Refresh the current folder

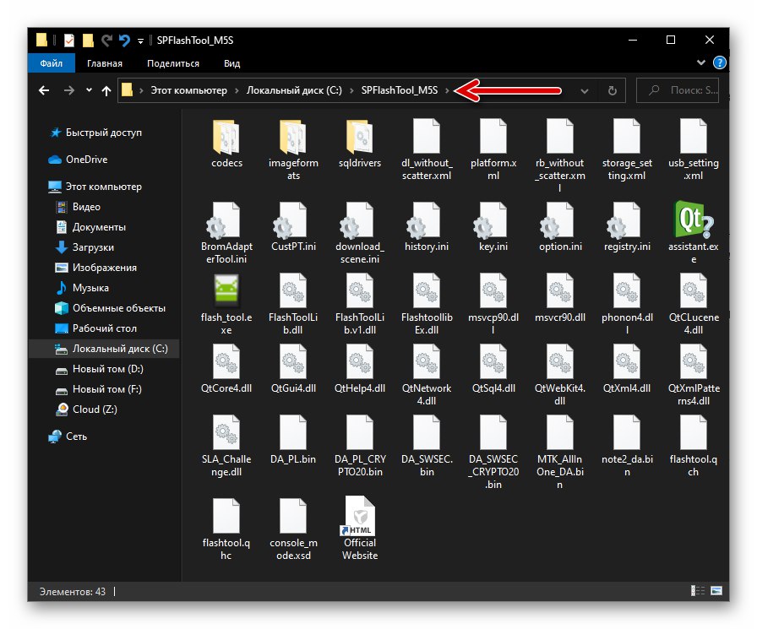(x=613, y=90)
